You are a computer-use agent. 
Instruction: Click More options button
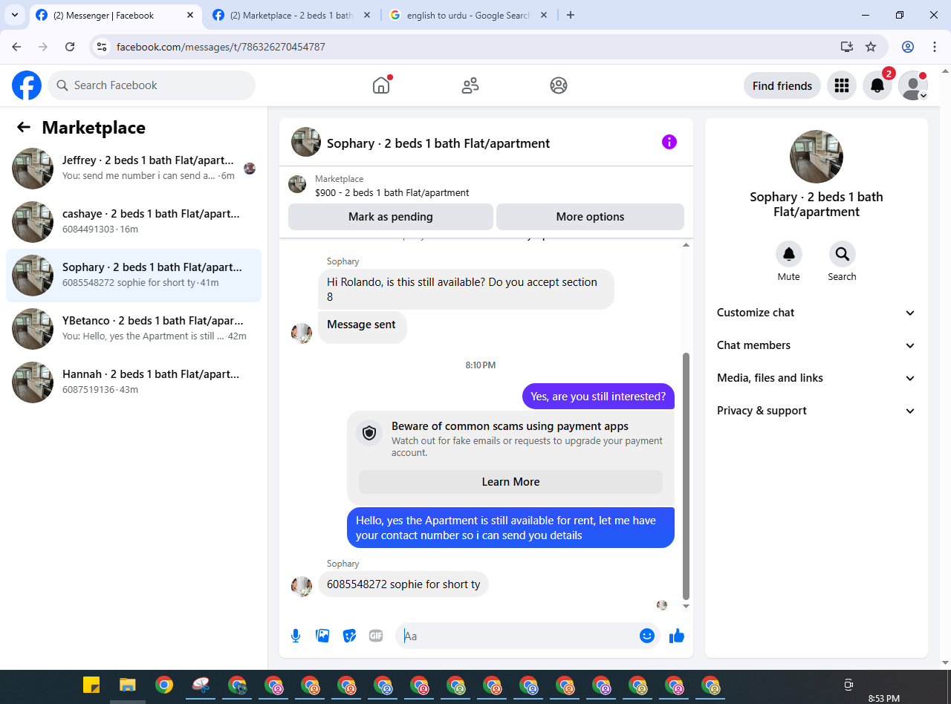click(590, 217)
